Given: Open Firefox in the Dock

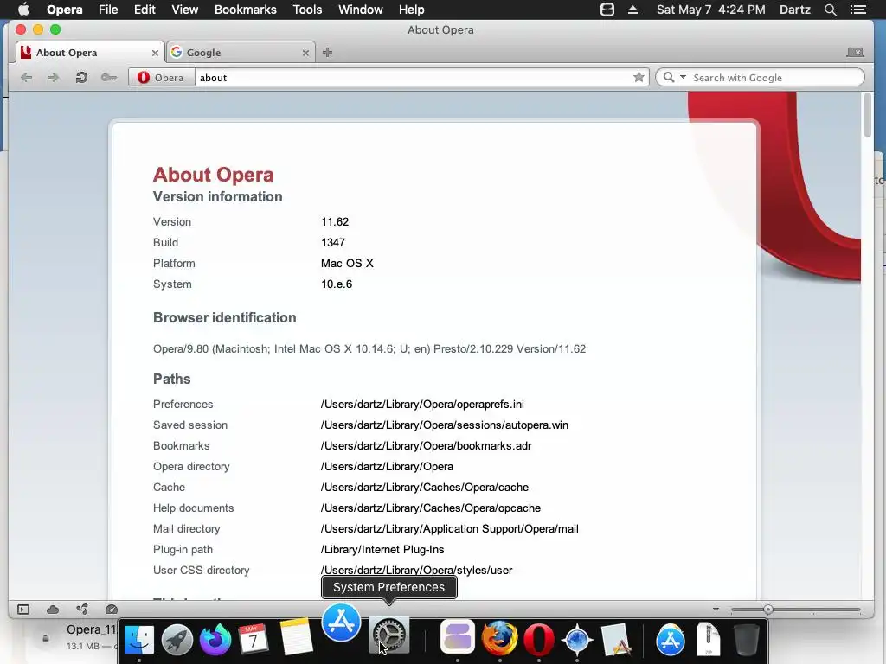Looking at the screenshot, I should [x=499, y=638].
